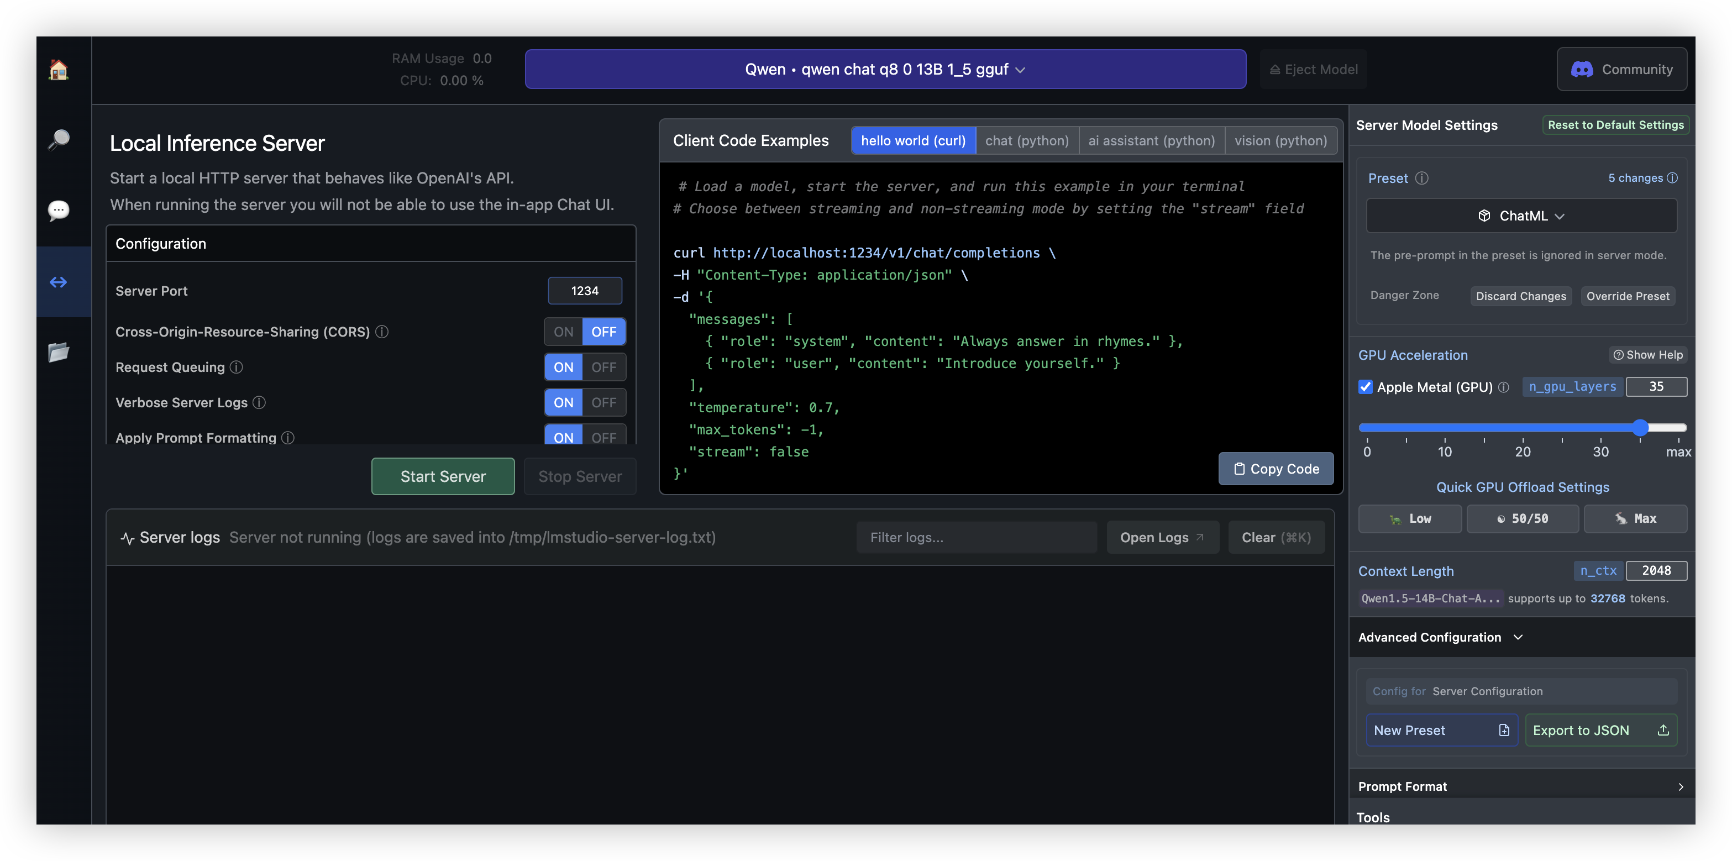Expand the Prompt Format section
The width and height of the screenshot is (1732, 861).
click(x=1521, y=786)
